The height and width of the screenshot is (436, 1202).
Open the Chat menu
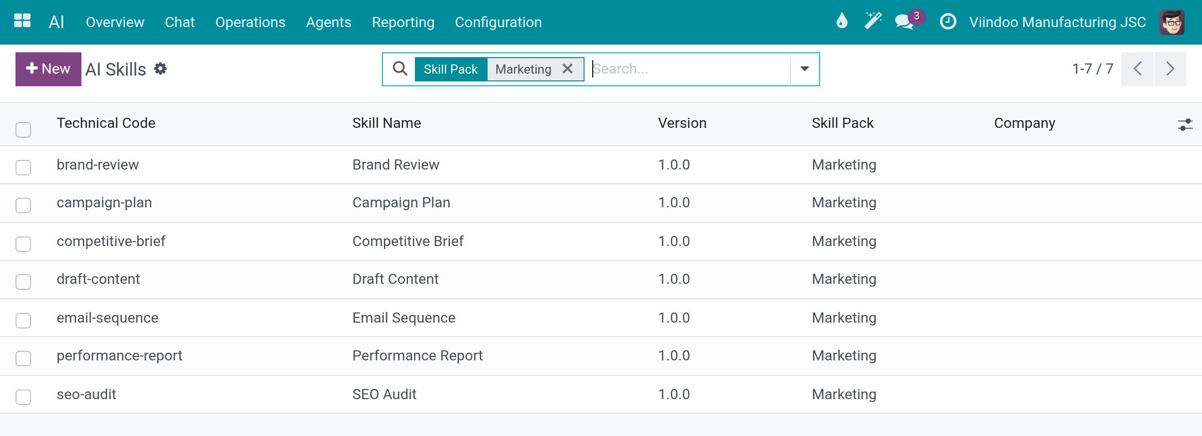[180, 22]
